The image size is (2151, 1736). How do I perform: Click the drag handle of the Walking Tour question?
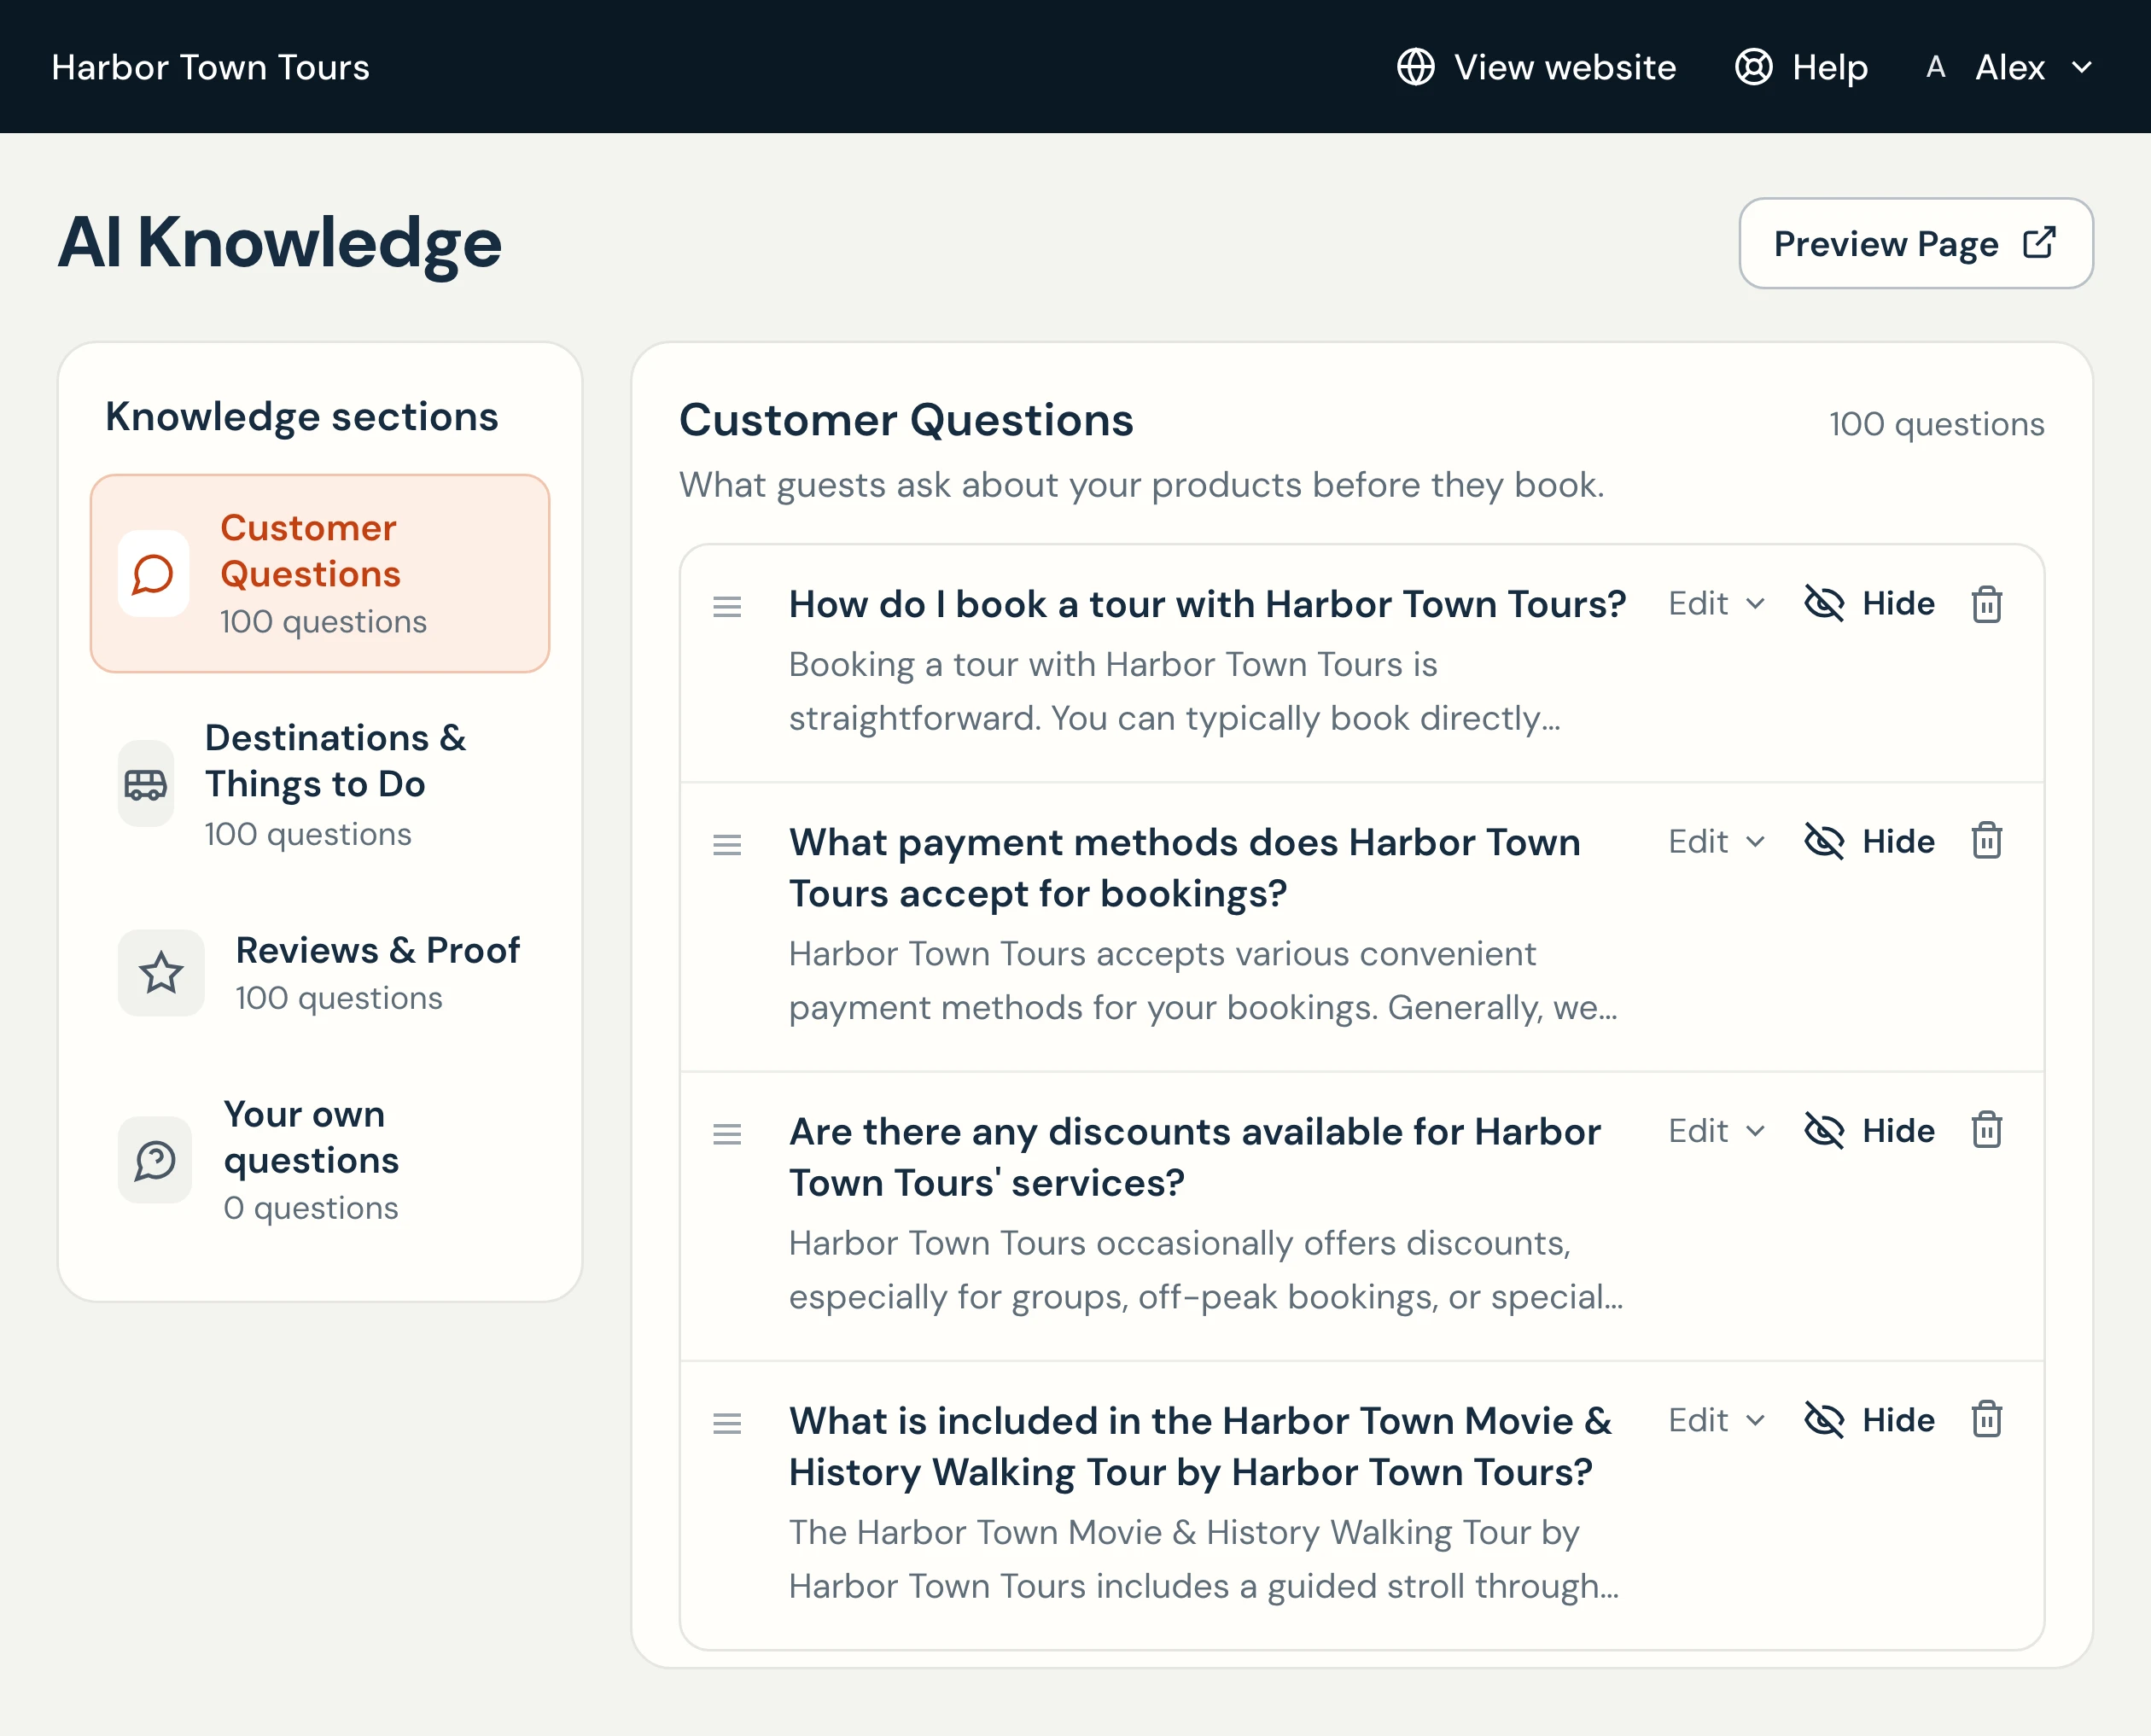[727, 1423]
